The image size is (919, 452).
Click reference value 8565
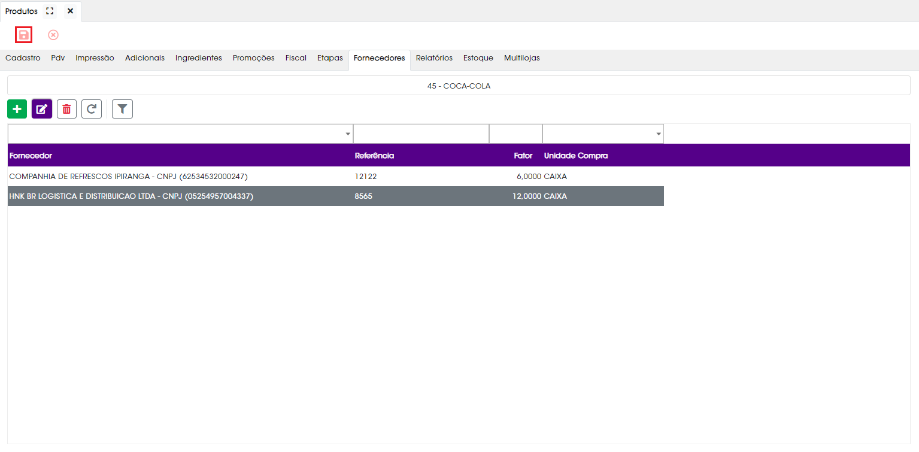363,196
